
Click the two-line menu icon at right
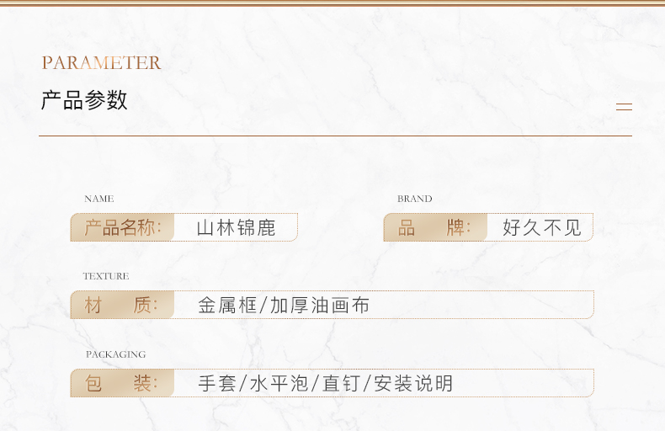point(624,107)
